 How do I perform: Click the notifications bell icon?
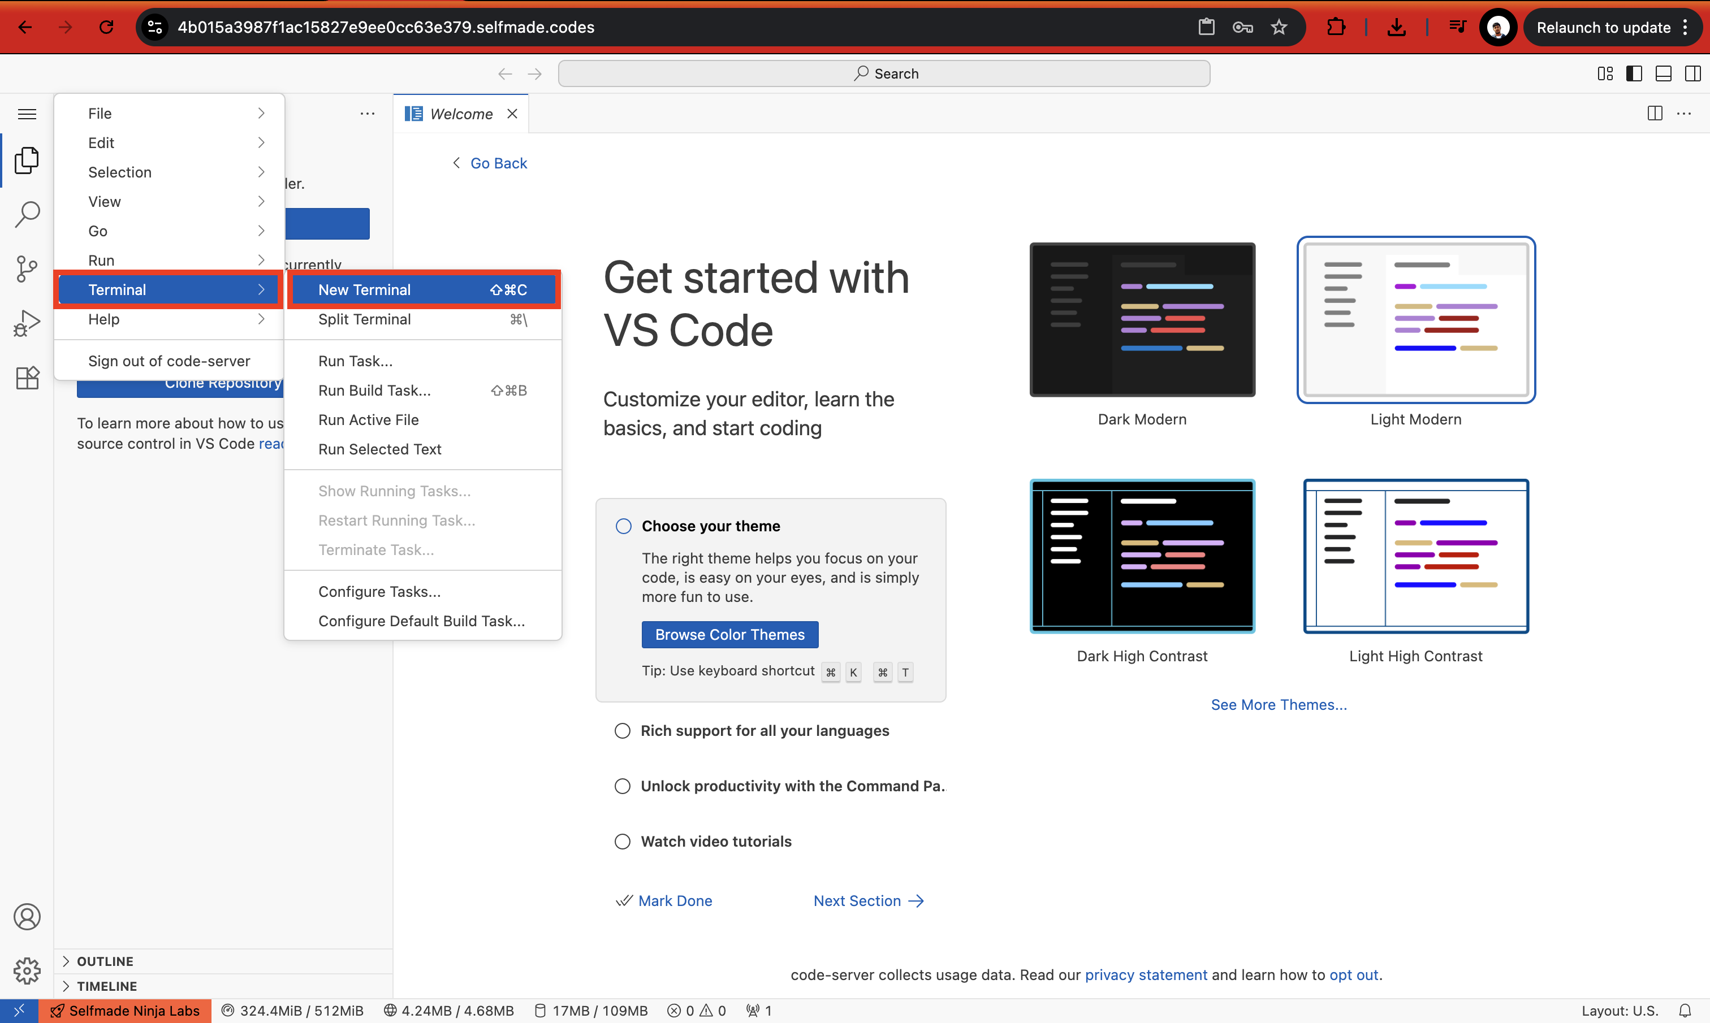pyautogui.click(x=1685, y=1011)
